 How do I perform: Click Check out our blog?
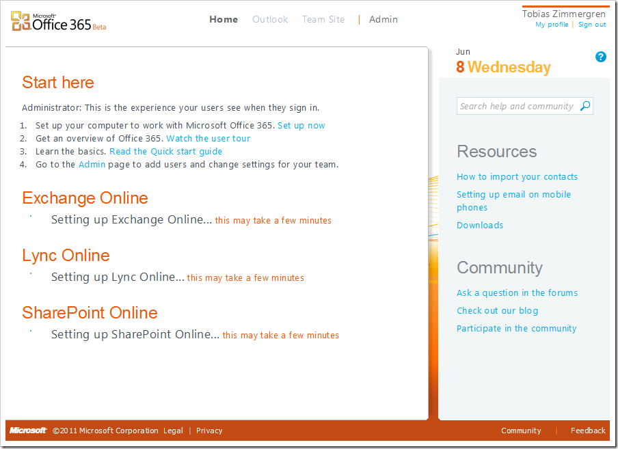click(497, 311)
